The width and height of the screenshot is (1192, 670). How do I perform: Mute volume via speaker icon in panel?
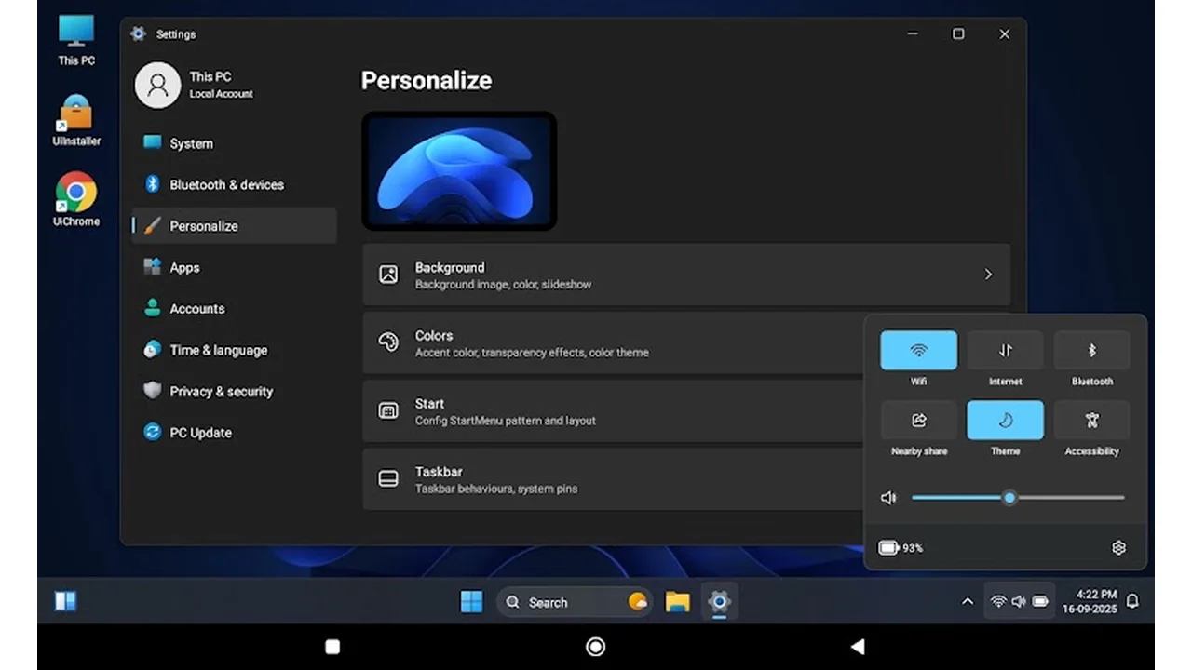[x=888, y=498]
